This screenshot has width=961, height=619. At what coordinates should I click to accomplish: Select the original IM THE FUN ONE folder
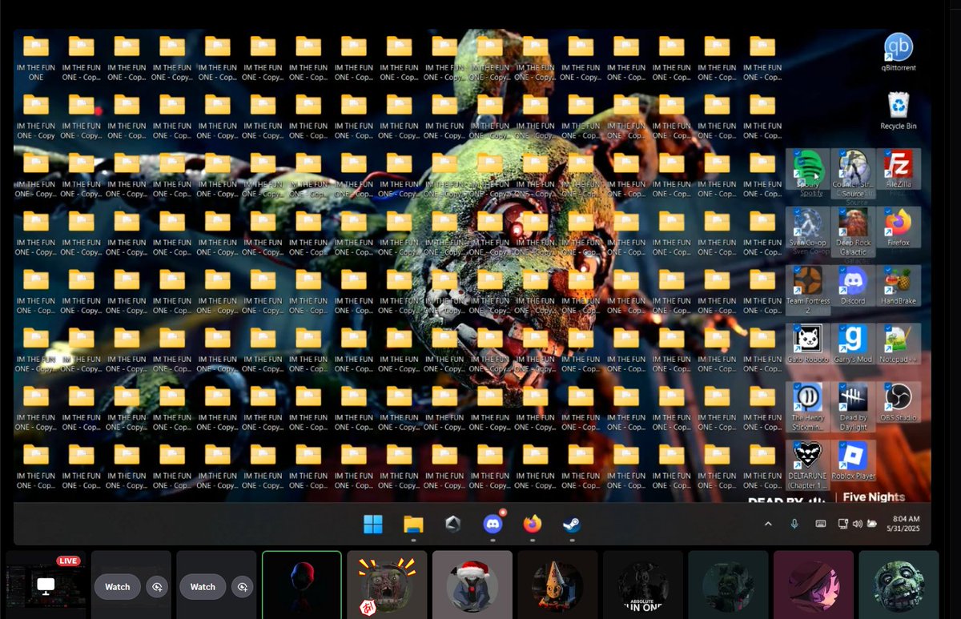[x=36, y=58]
